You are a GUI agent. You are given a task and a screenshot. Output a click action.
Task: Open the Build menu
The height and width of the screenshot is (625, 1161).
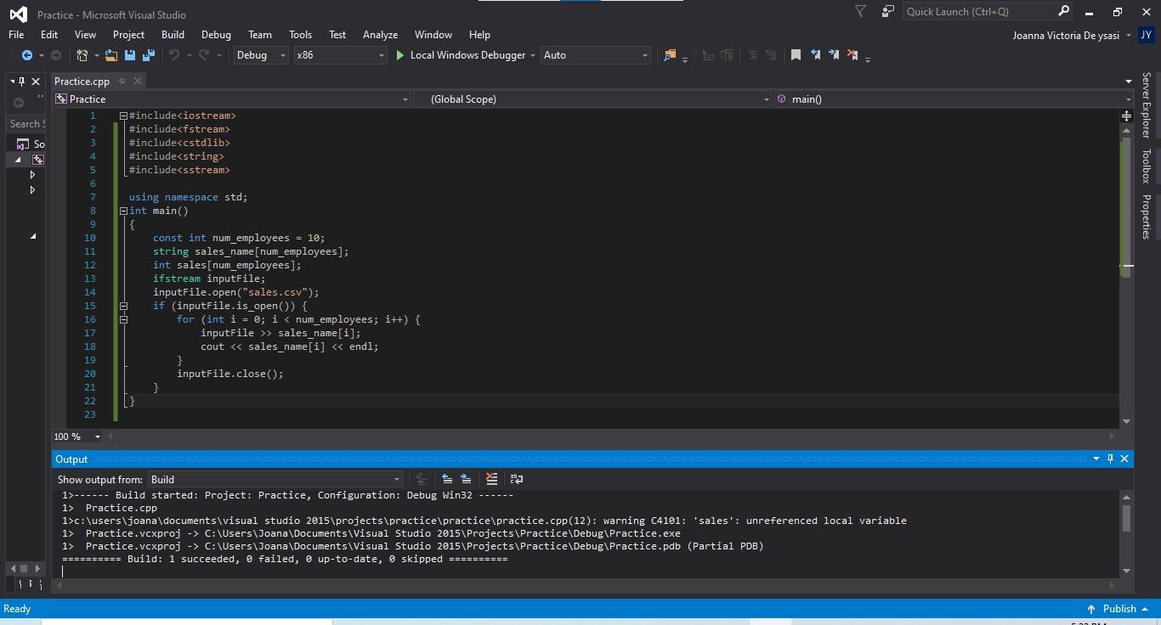173,35
